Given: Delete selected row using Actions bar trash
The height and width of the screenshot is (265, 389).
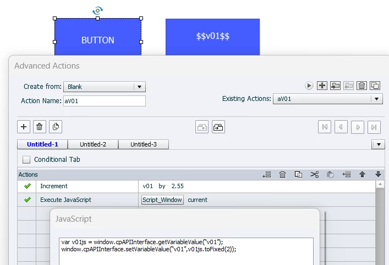Looking at the screenshot, I should point(283,174).
